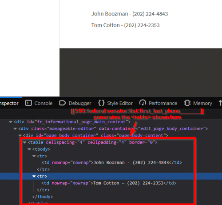Click the Style Editor braces icon

101,103
